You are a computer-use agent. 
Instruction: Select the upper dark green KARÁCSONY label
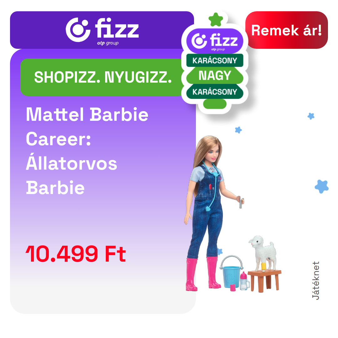(x=215, y=60)
